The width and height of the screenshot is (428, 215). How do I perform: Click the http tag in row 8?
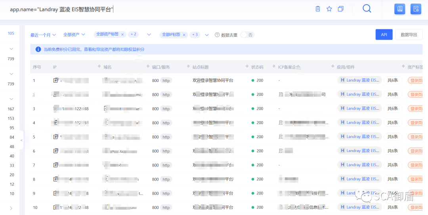pos(166,179)
